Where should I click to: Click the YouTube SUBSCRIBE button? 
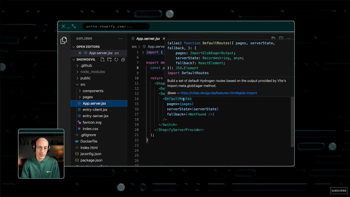click(x=339, y=191)
